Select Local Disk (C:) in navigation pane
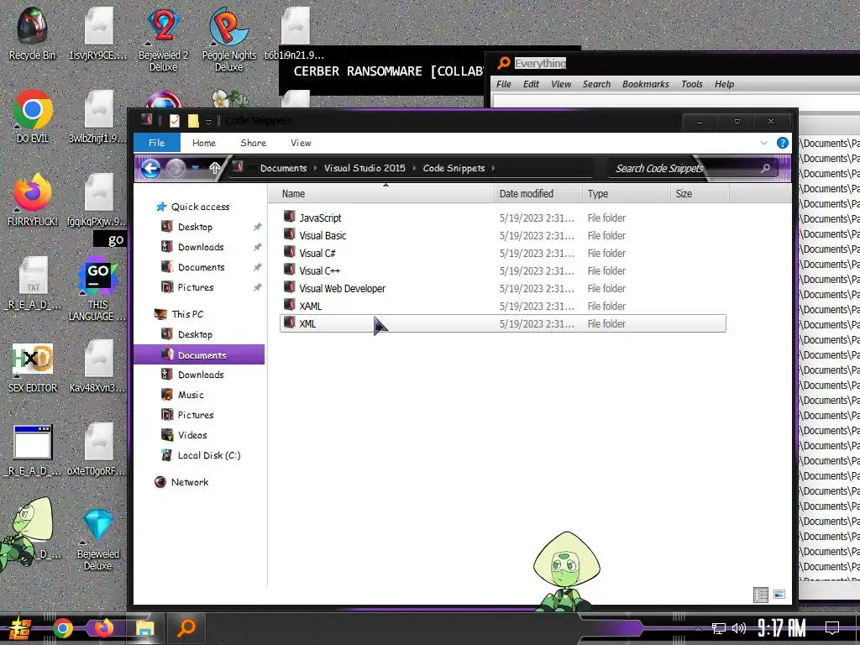This screenshot has height=645, width=860. [x=208, y=455]
